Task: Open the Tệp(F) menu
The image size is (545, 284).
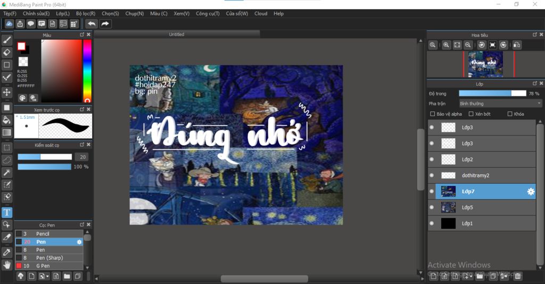Action: point(10,13)
